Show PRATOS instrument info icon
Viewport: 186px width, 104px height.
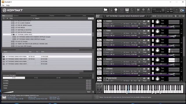[x=149, y=40]
